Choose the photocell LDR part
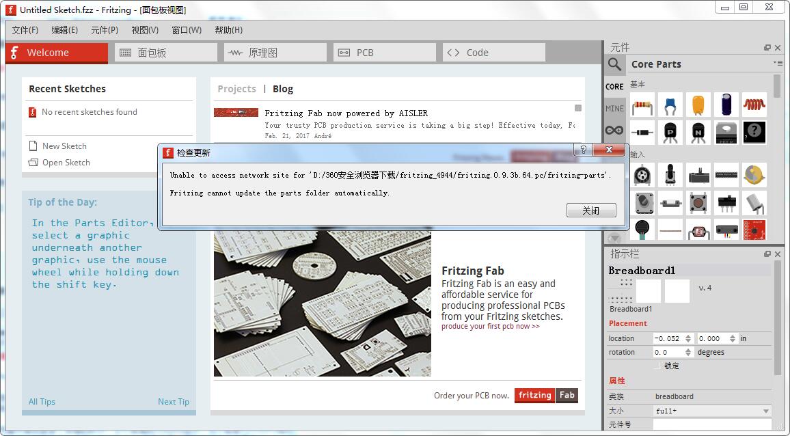This screenshot has height=436, width=790. (x=698, y=230)
